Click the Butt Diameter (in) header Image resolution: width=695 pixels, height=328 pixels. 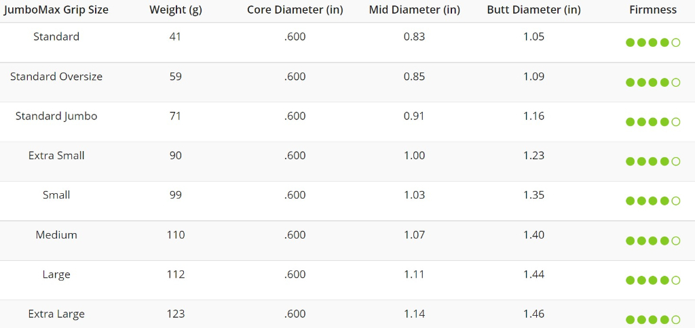(533, 9)
